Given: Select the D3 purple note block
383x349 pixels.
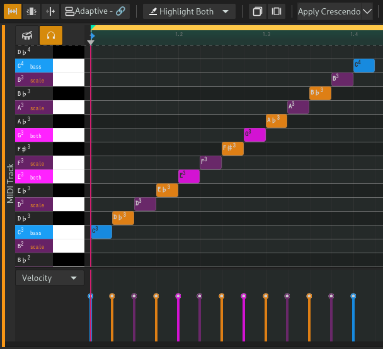Looking at the screenshot, I should coord(145,204).
